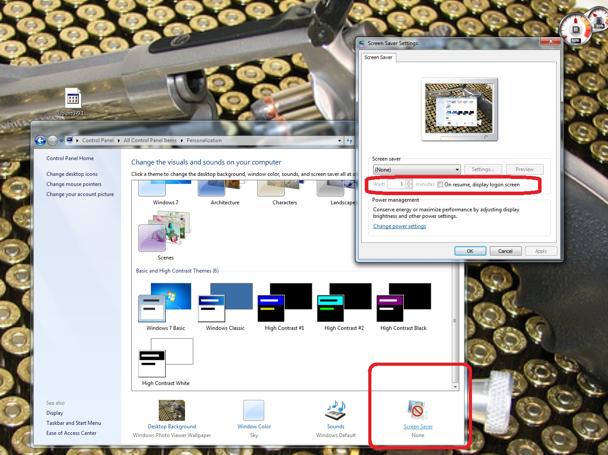Select the Architecture theme
Screen dimensions: 608x455
click(x=225, y=193)
